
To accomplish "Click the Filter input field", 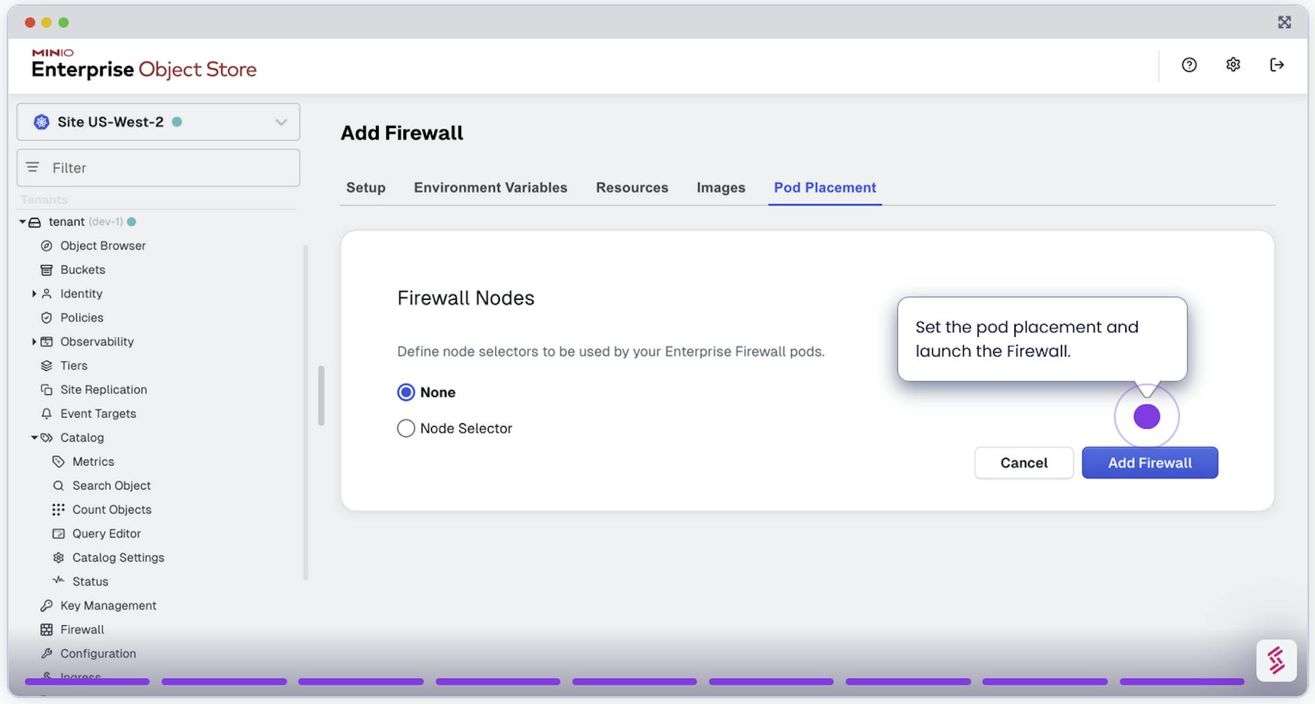I will [x=164, y=168].
